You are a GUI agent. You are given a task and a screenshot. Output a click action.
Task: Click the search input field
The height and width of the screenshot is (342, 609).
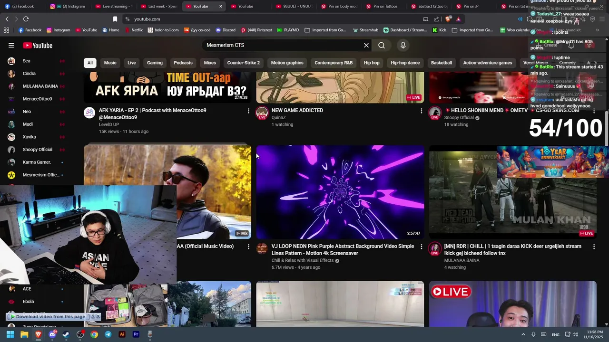click(x=283, y=45)
